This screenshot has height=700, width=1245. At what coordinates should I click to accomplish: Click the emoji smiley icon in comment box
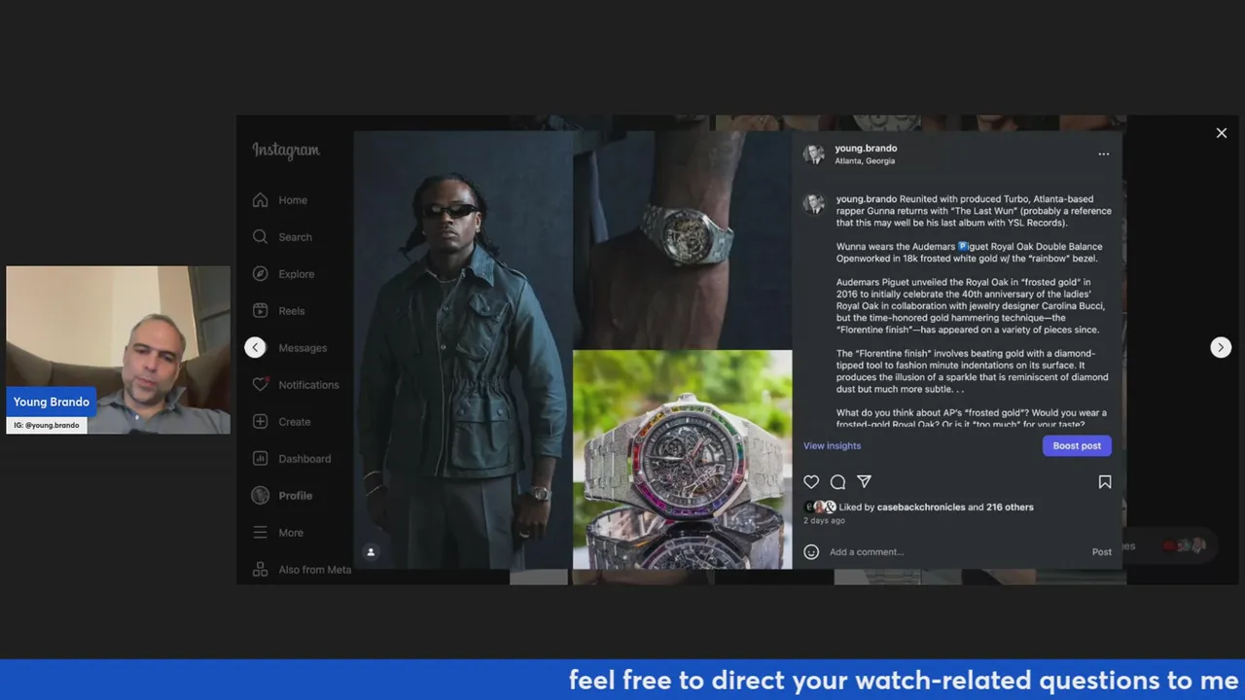point(811,552)
